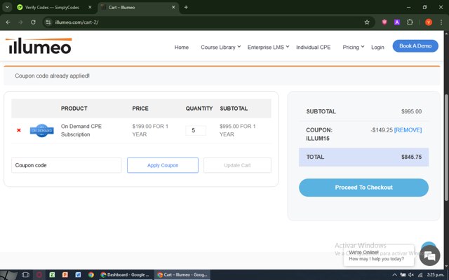Open the Chrome three-dot menu
The height and width of the screenshot is (280, 449).
click(x=441, y=22)
